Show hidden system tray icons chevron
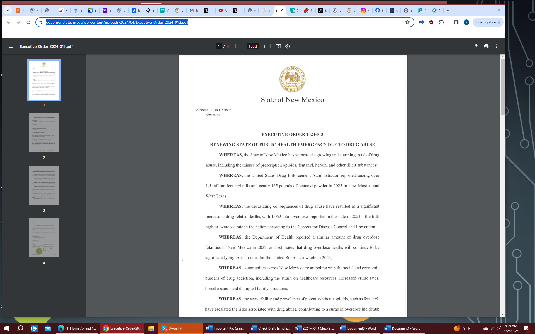Viewport: 535px width, 334px height. [479, 328]
